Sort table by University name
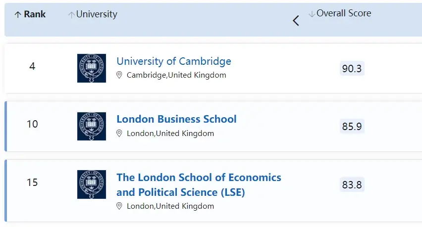Screen dimensions: 422x227 (96, 14)
